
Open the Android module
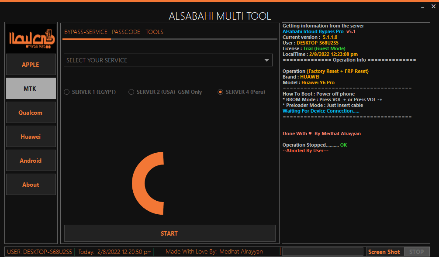(31, 160)
